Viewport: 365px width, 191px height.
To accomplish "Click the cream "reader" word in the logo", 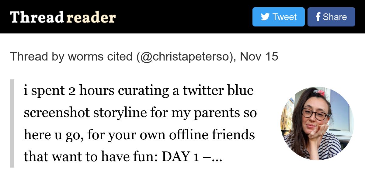I will pyautogui.click(x=91, y=18).
